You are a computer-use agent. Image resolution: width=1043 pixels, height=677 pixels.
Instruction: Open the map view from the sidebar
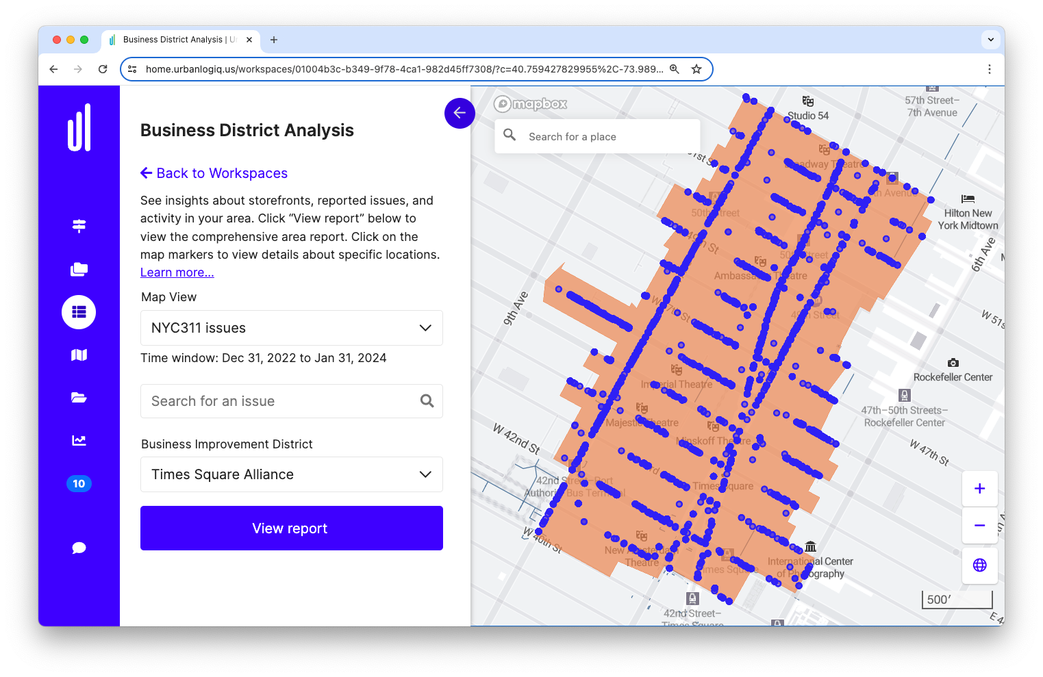(x=79, y=355)
